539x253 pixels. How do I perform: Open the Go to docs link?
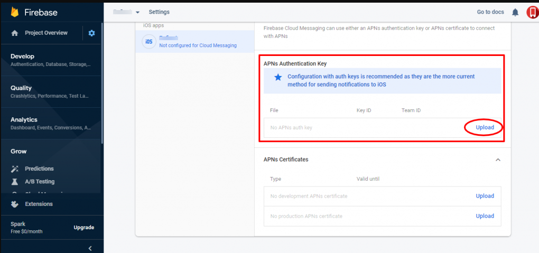point(490,12)
